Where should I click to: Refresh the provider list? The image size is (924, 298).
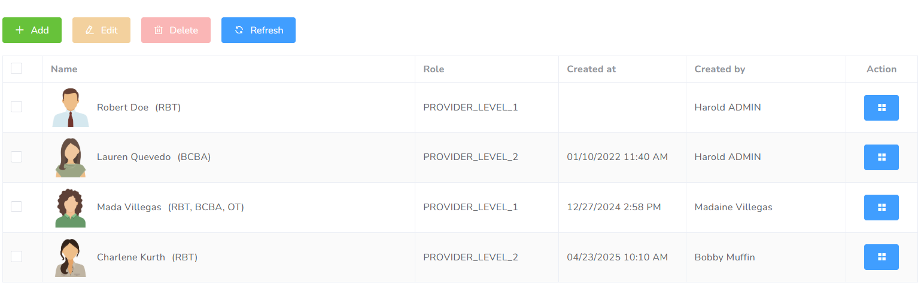tap(259, 30)
